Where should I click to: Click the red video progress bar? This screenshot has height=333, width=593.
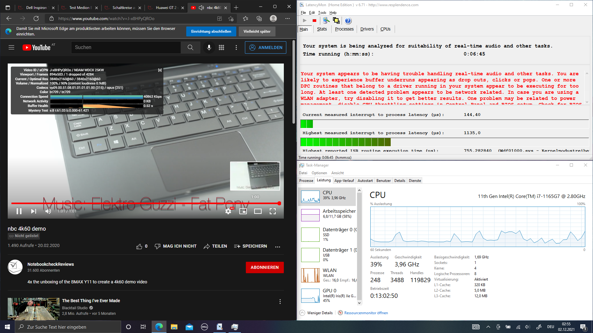[x=145, y=203]
